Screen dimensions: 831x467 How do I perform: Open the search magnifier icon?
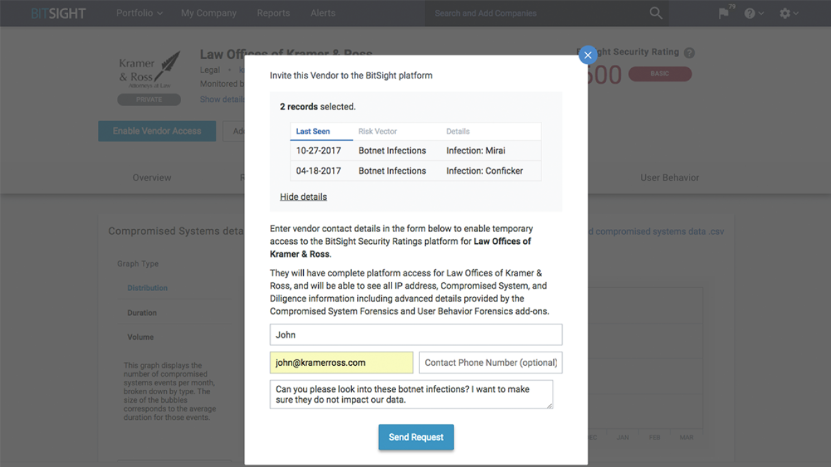pyautogui.click(x=655, y=12)
